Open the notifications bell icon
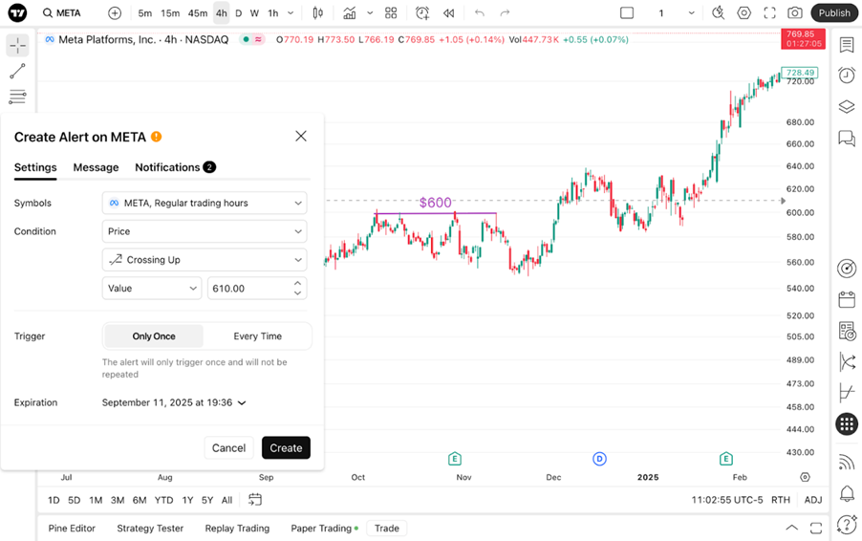 [847, 494]
